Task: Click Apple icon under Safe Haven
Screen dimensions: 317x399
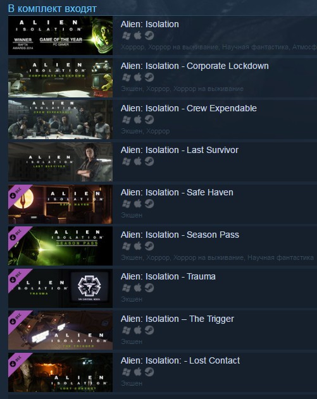Action: pos(138,204)
